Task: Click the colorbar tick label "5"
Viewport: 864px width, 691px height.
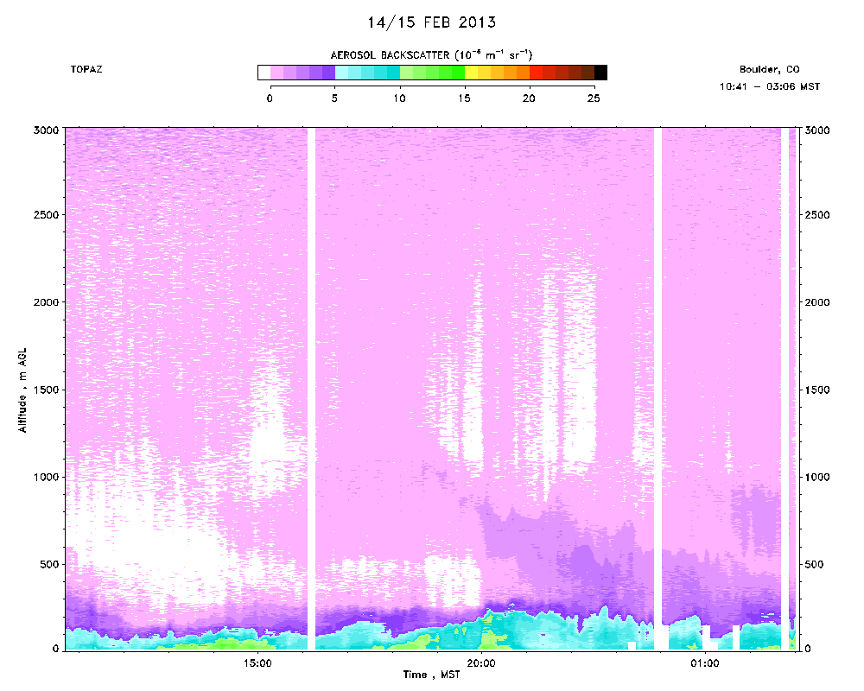Action: tap(334, 98)
